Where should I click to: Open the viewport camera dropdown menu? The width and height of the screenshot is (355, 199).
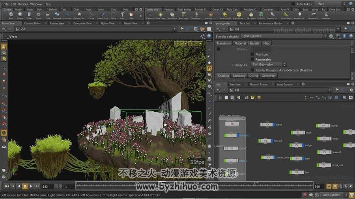pos(195,43)
